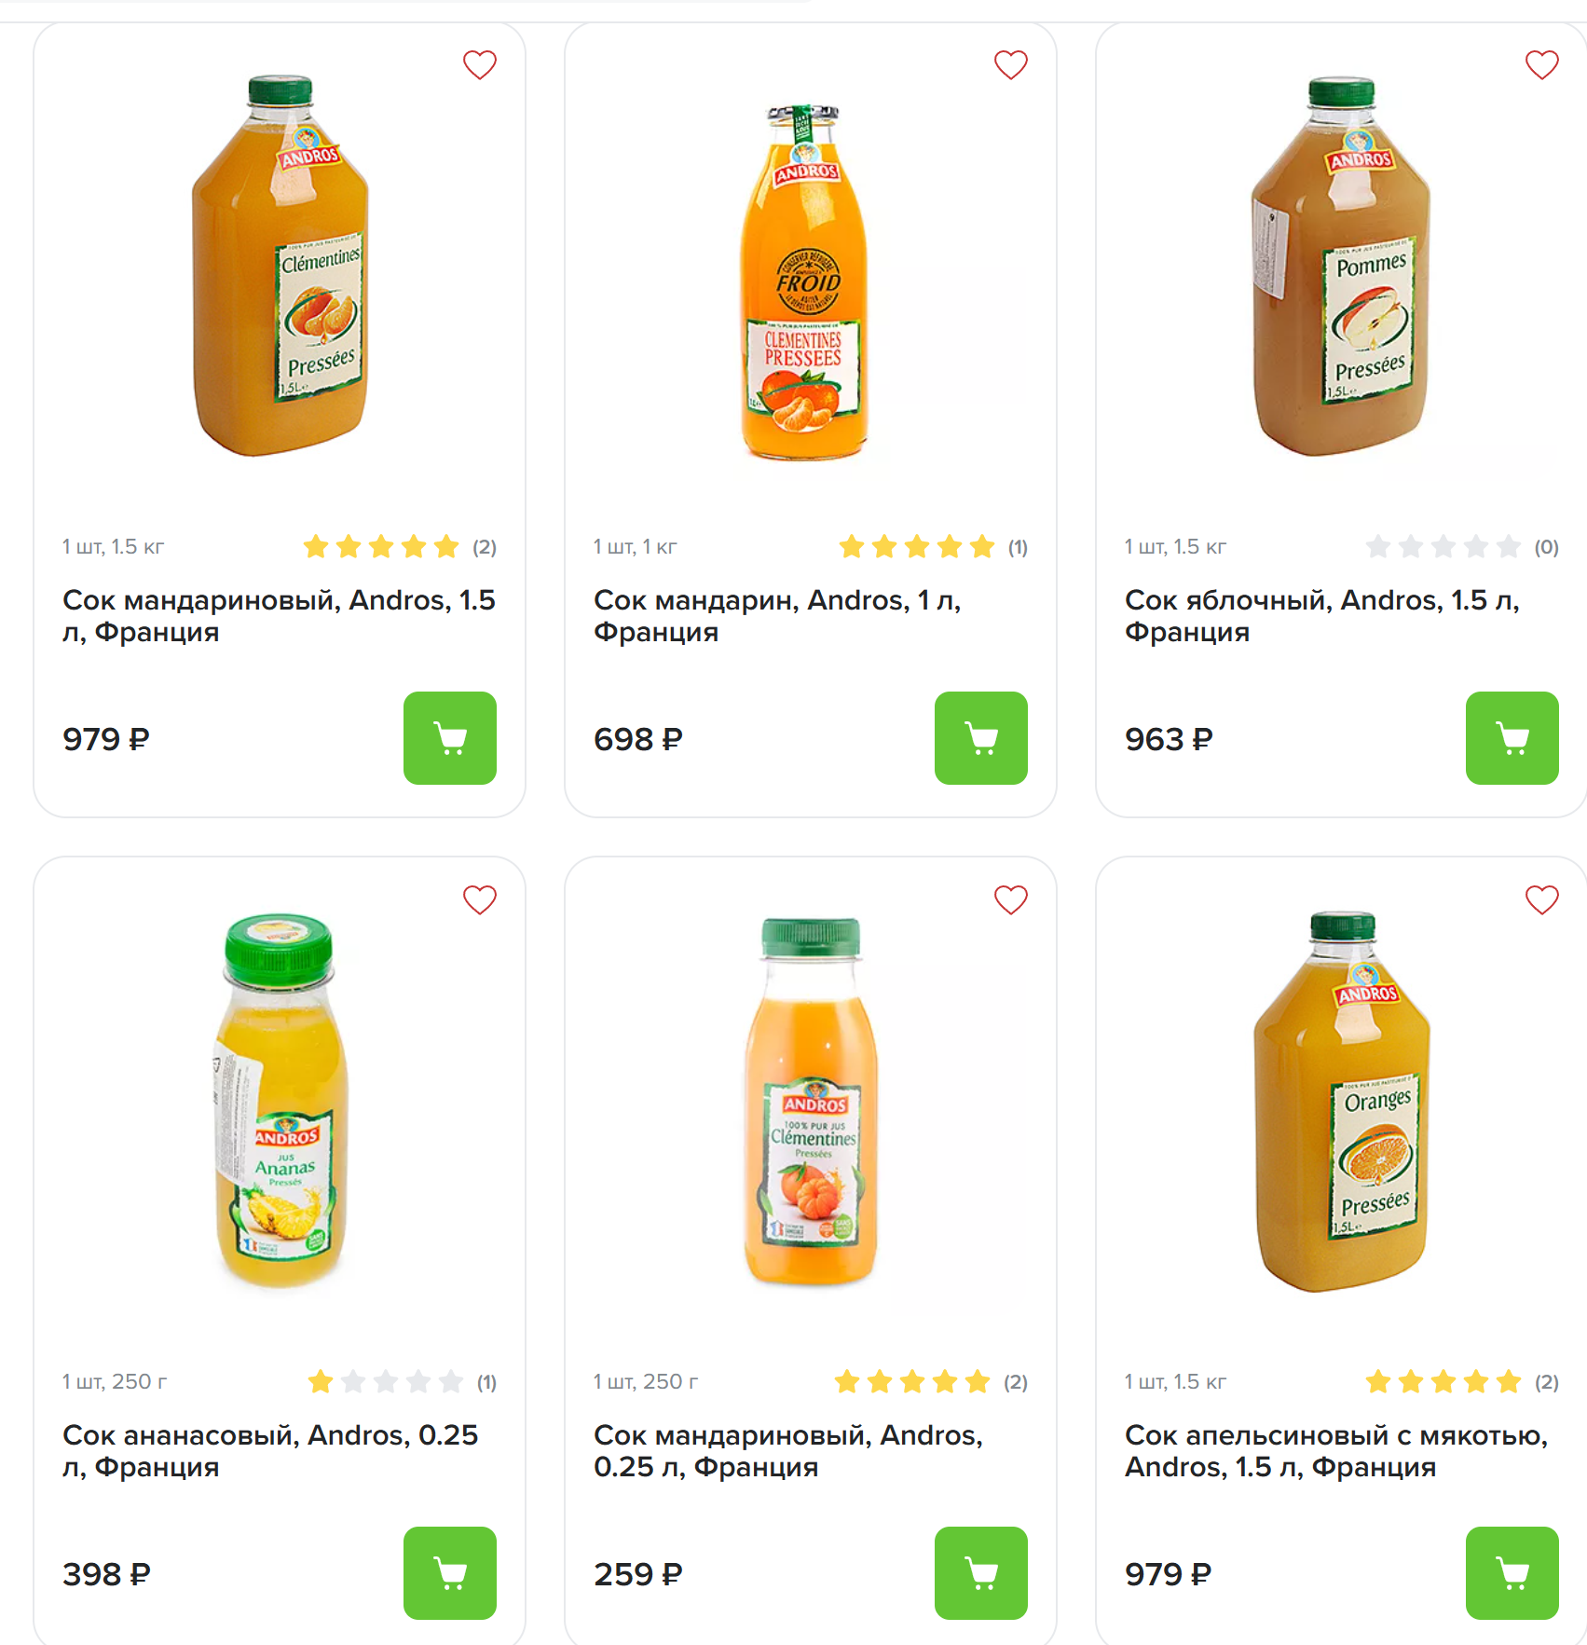Toggle heart on the pineapple juice card
The height and width of the screenshot is (1645, 1587).
pos(480,900)
